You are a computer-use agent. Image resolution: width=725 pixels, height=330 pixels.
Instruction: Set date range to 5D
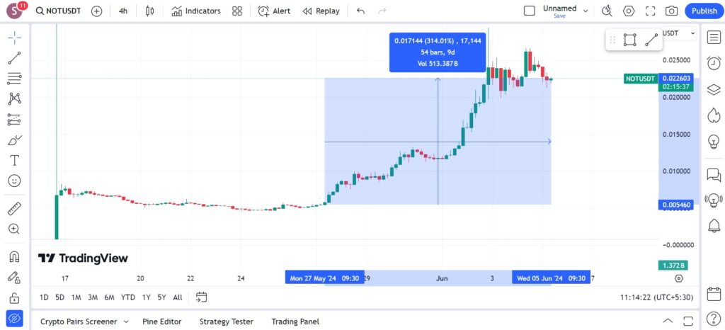(x=59, y=297)
